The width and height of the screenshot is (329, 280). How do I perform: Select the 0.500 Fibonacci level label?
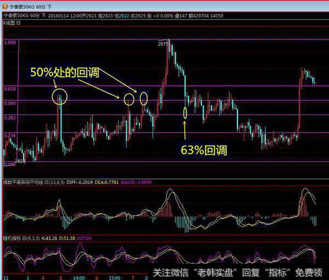9,102
